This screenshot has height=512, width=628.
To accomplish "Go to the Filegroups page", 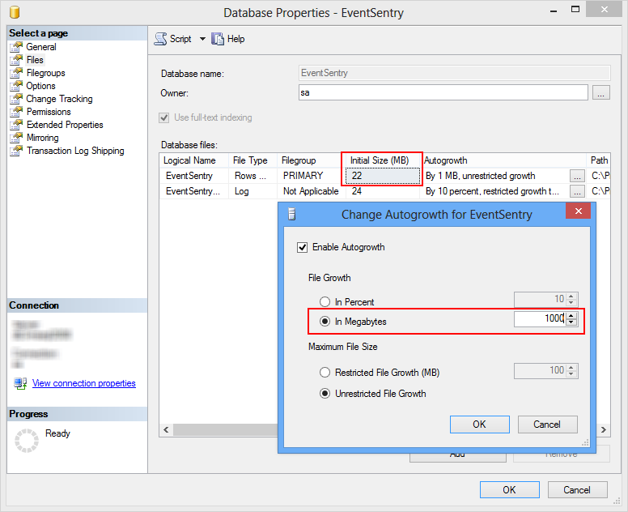I will coord(45,73).
